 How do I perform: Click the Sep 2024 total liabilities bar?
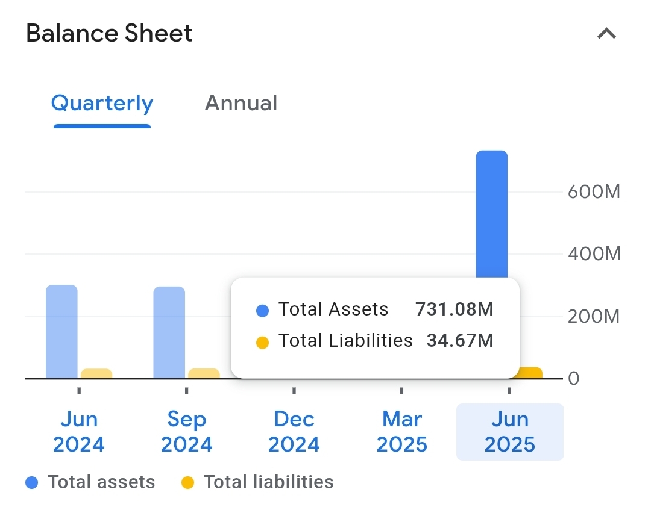click(204, 373)
